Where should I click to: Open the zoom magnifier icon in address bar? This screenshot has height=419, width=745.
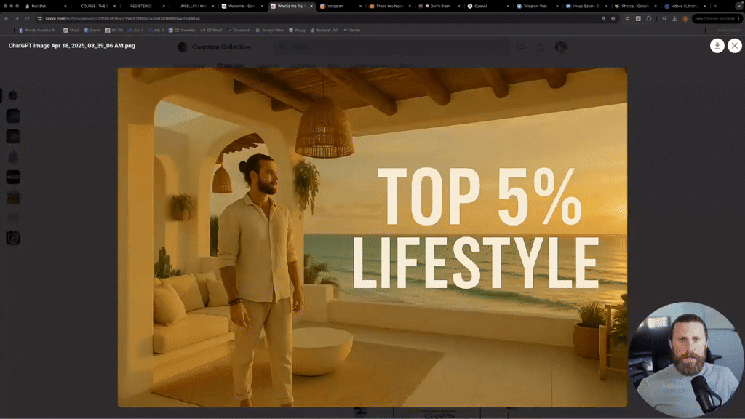[603, 18]
